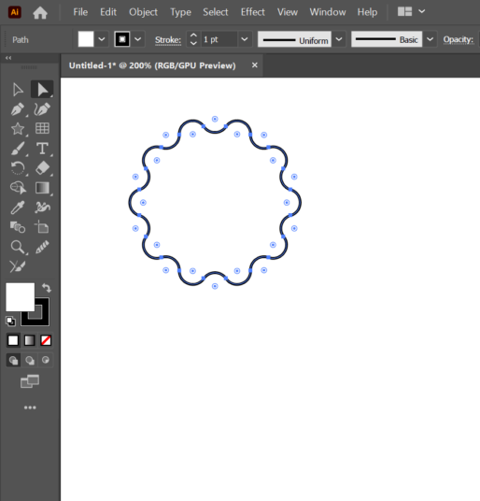Select the Type tool

click(42, 149)
